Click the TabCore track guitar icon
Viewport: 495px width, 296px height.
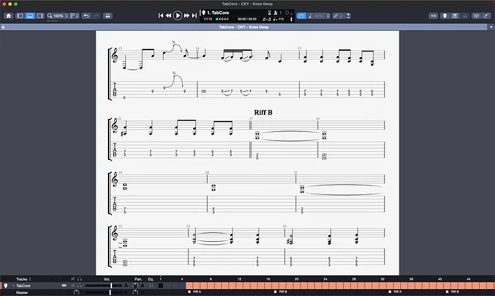pos(5,286)
